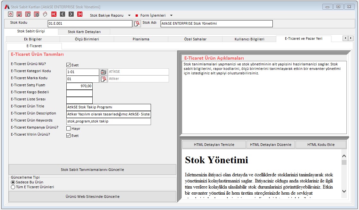Click into the product description text area

tap(264, 97)
